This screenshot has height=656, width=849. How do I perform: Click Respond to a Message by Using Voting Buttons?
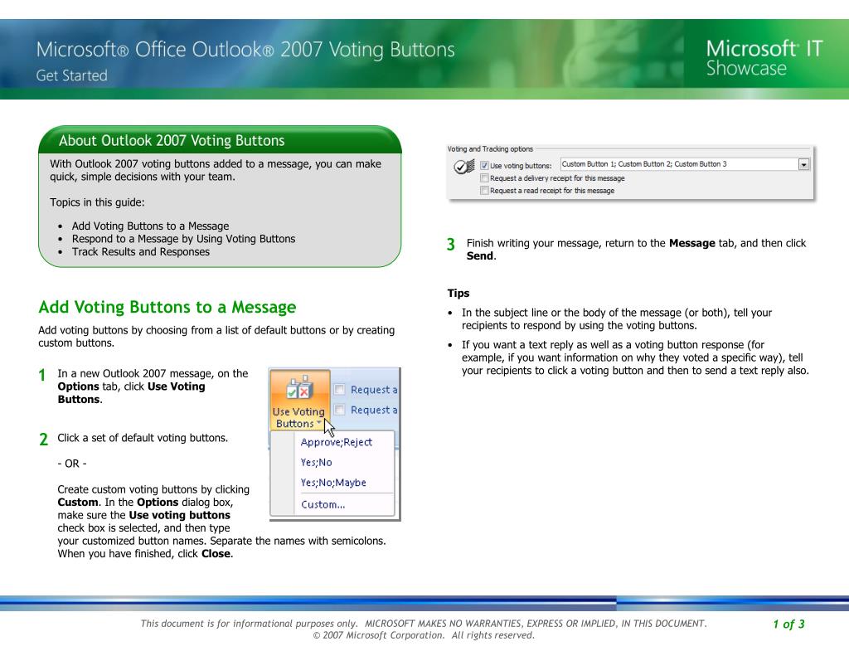coord(183,239)
